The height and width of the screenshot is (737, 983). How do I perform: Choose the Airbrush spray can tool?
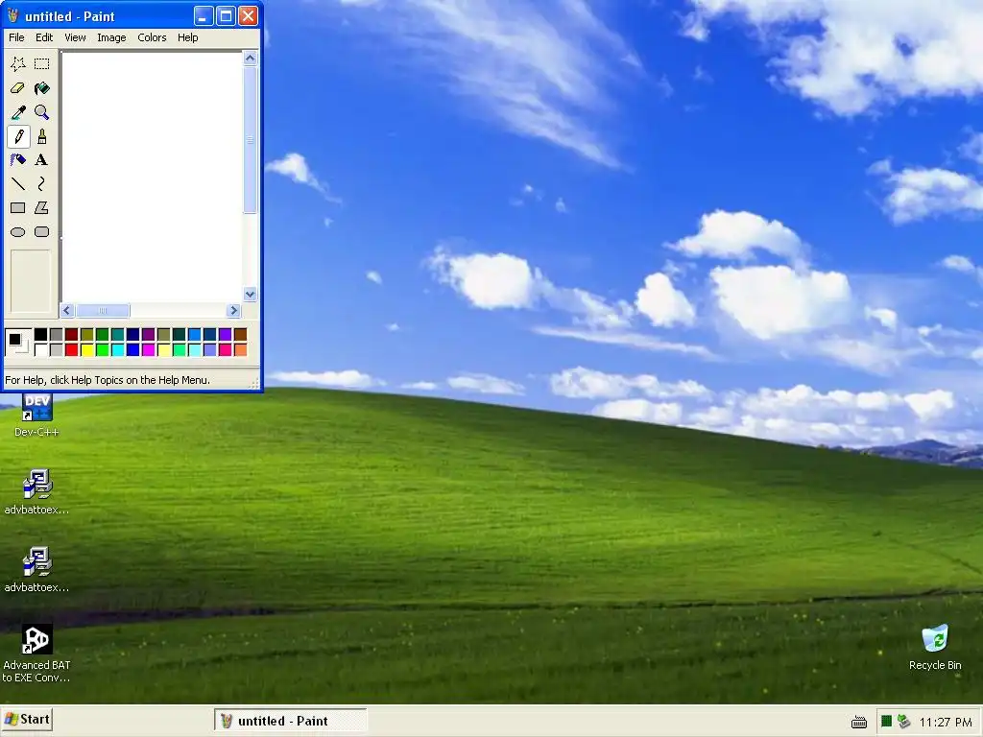[18, 160]
